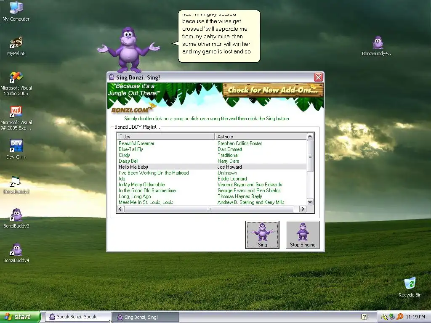This screenshot has width=431, height=323.
Task: Click playlist vertical scrollbar up arrow
Action: click(x=310, y=137)
